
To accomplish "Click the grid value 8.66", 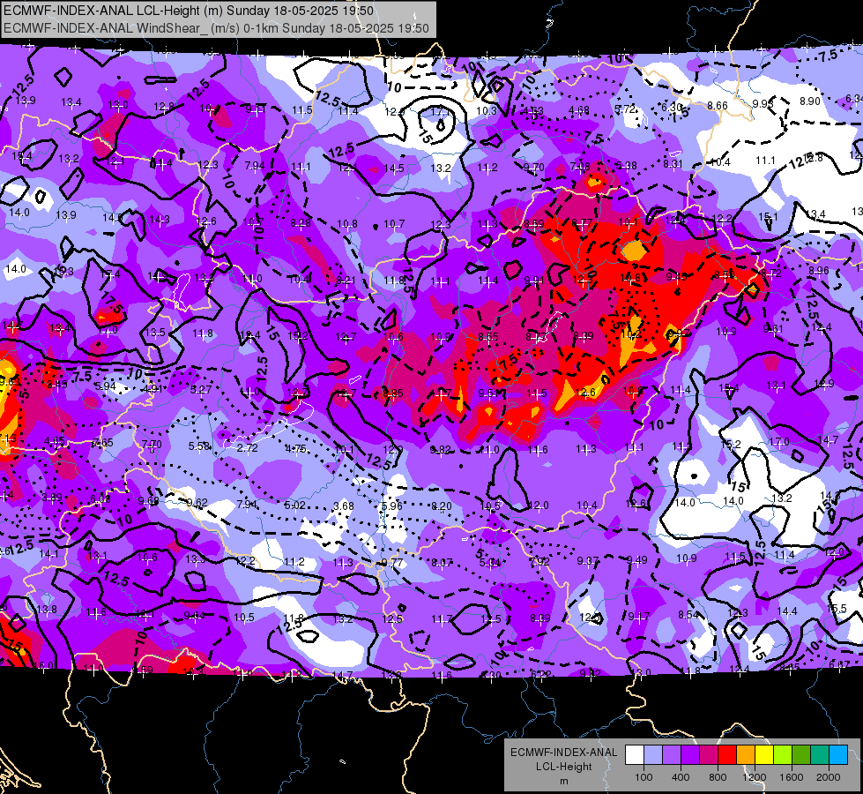I will tap(718, 106).
